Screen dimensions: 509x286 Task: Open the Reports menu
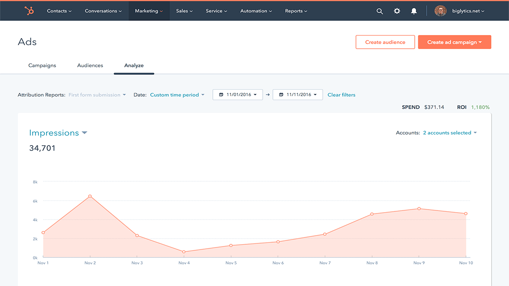(296, 11)
